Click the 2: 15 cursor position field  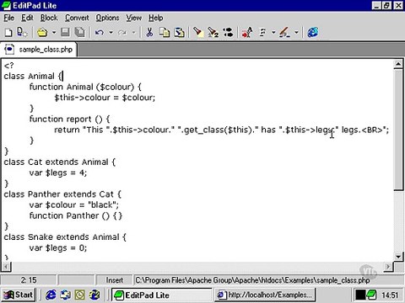(29, 280)
